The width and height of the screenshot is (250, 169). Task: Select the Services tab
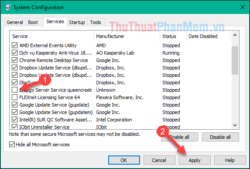click(x=55, y=21)
